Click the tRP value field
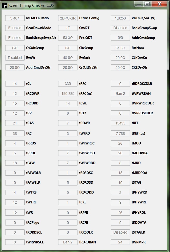 pyautogui.click(x=15, y=113)
